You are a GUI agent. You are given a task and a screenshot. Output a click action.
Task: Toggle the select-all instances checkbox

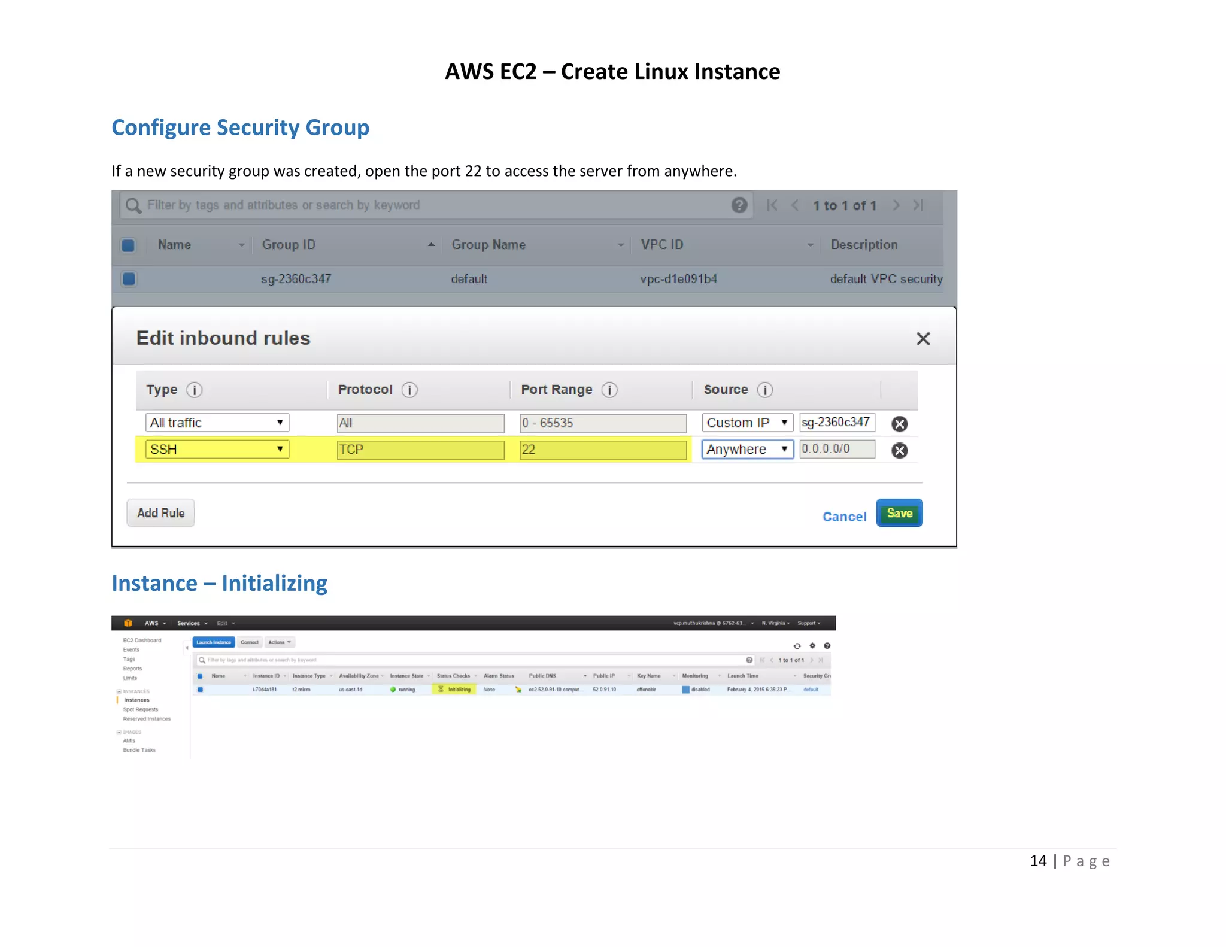point(200,676)
